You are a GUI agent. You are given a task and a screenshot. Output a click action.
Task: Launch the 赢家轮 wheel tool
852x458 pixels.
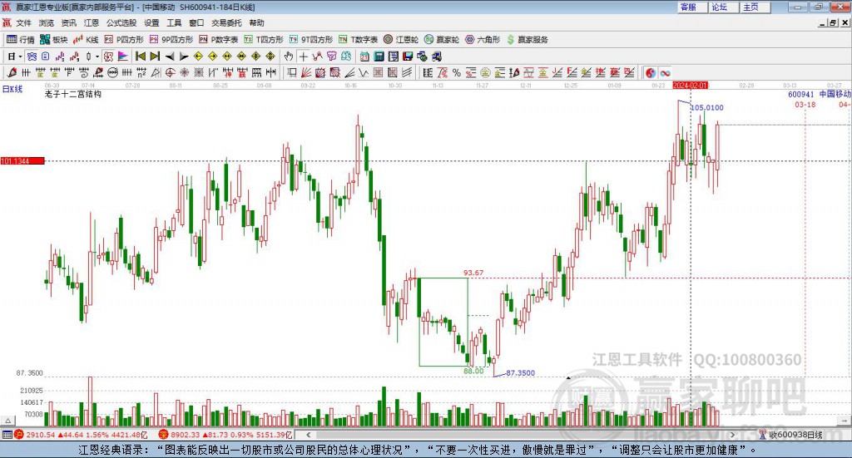pyautogui.click(x=442, y=40)
